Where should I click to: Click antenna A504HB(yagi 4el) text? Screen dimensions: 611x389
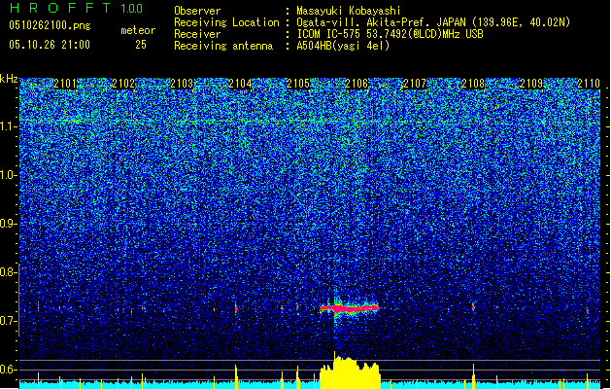click(x=343, y=46)
